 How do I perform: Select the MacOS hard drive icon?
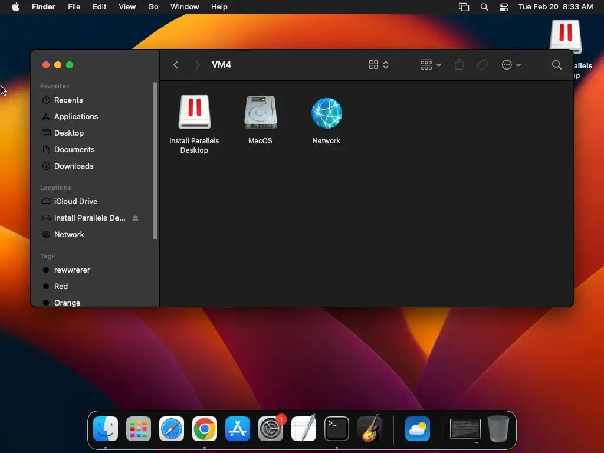point(260,112)
